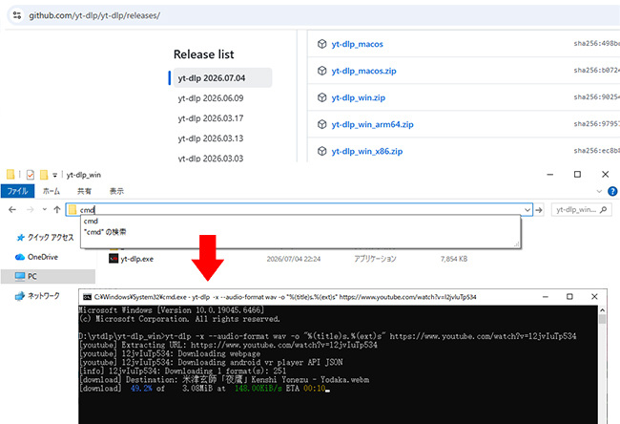
Task: Click the Explorer back arrow
Action: (x=12, y=209)
